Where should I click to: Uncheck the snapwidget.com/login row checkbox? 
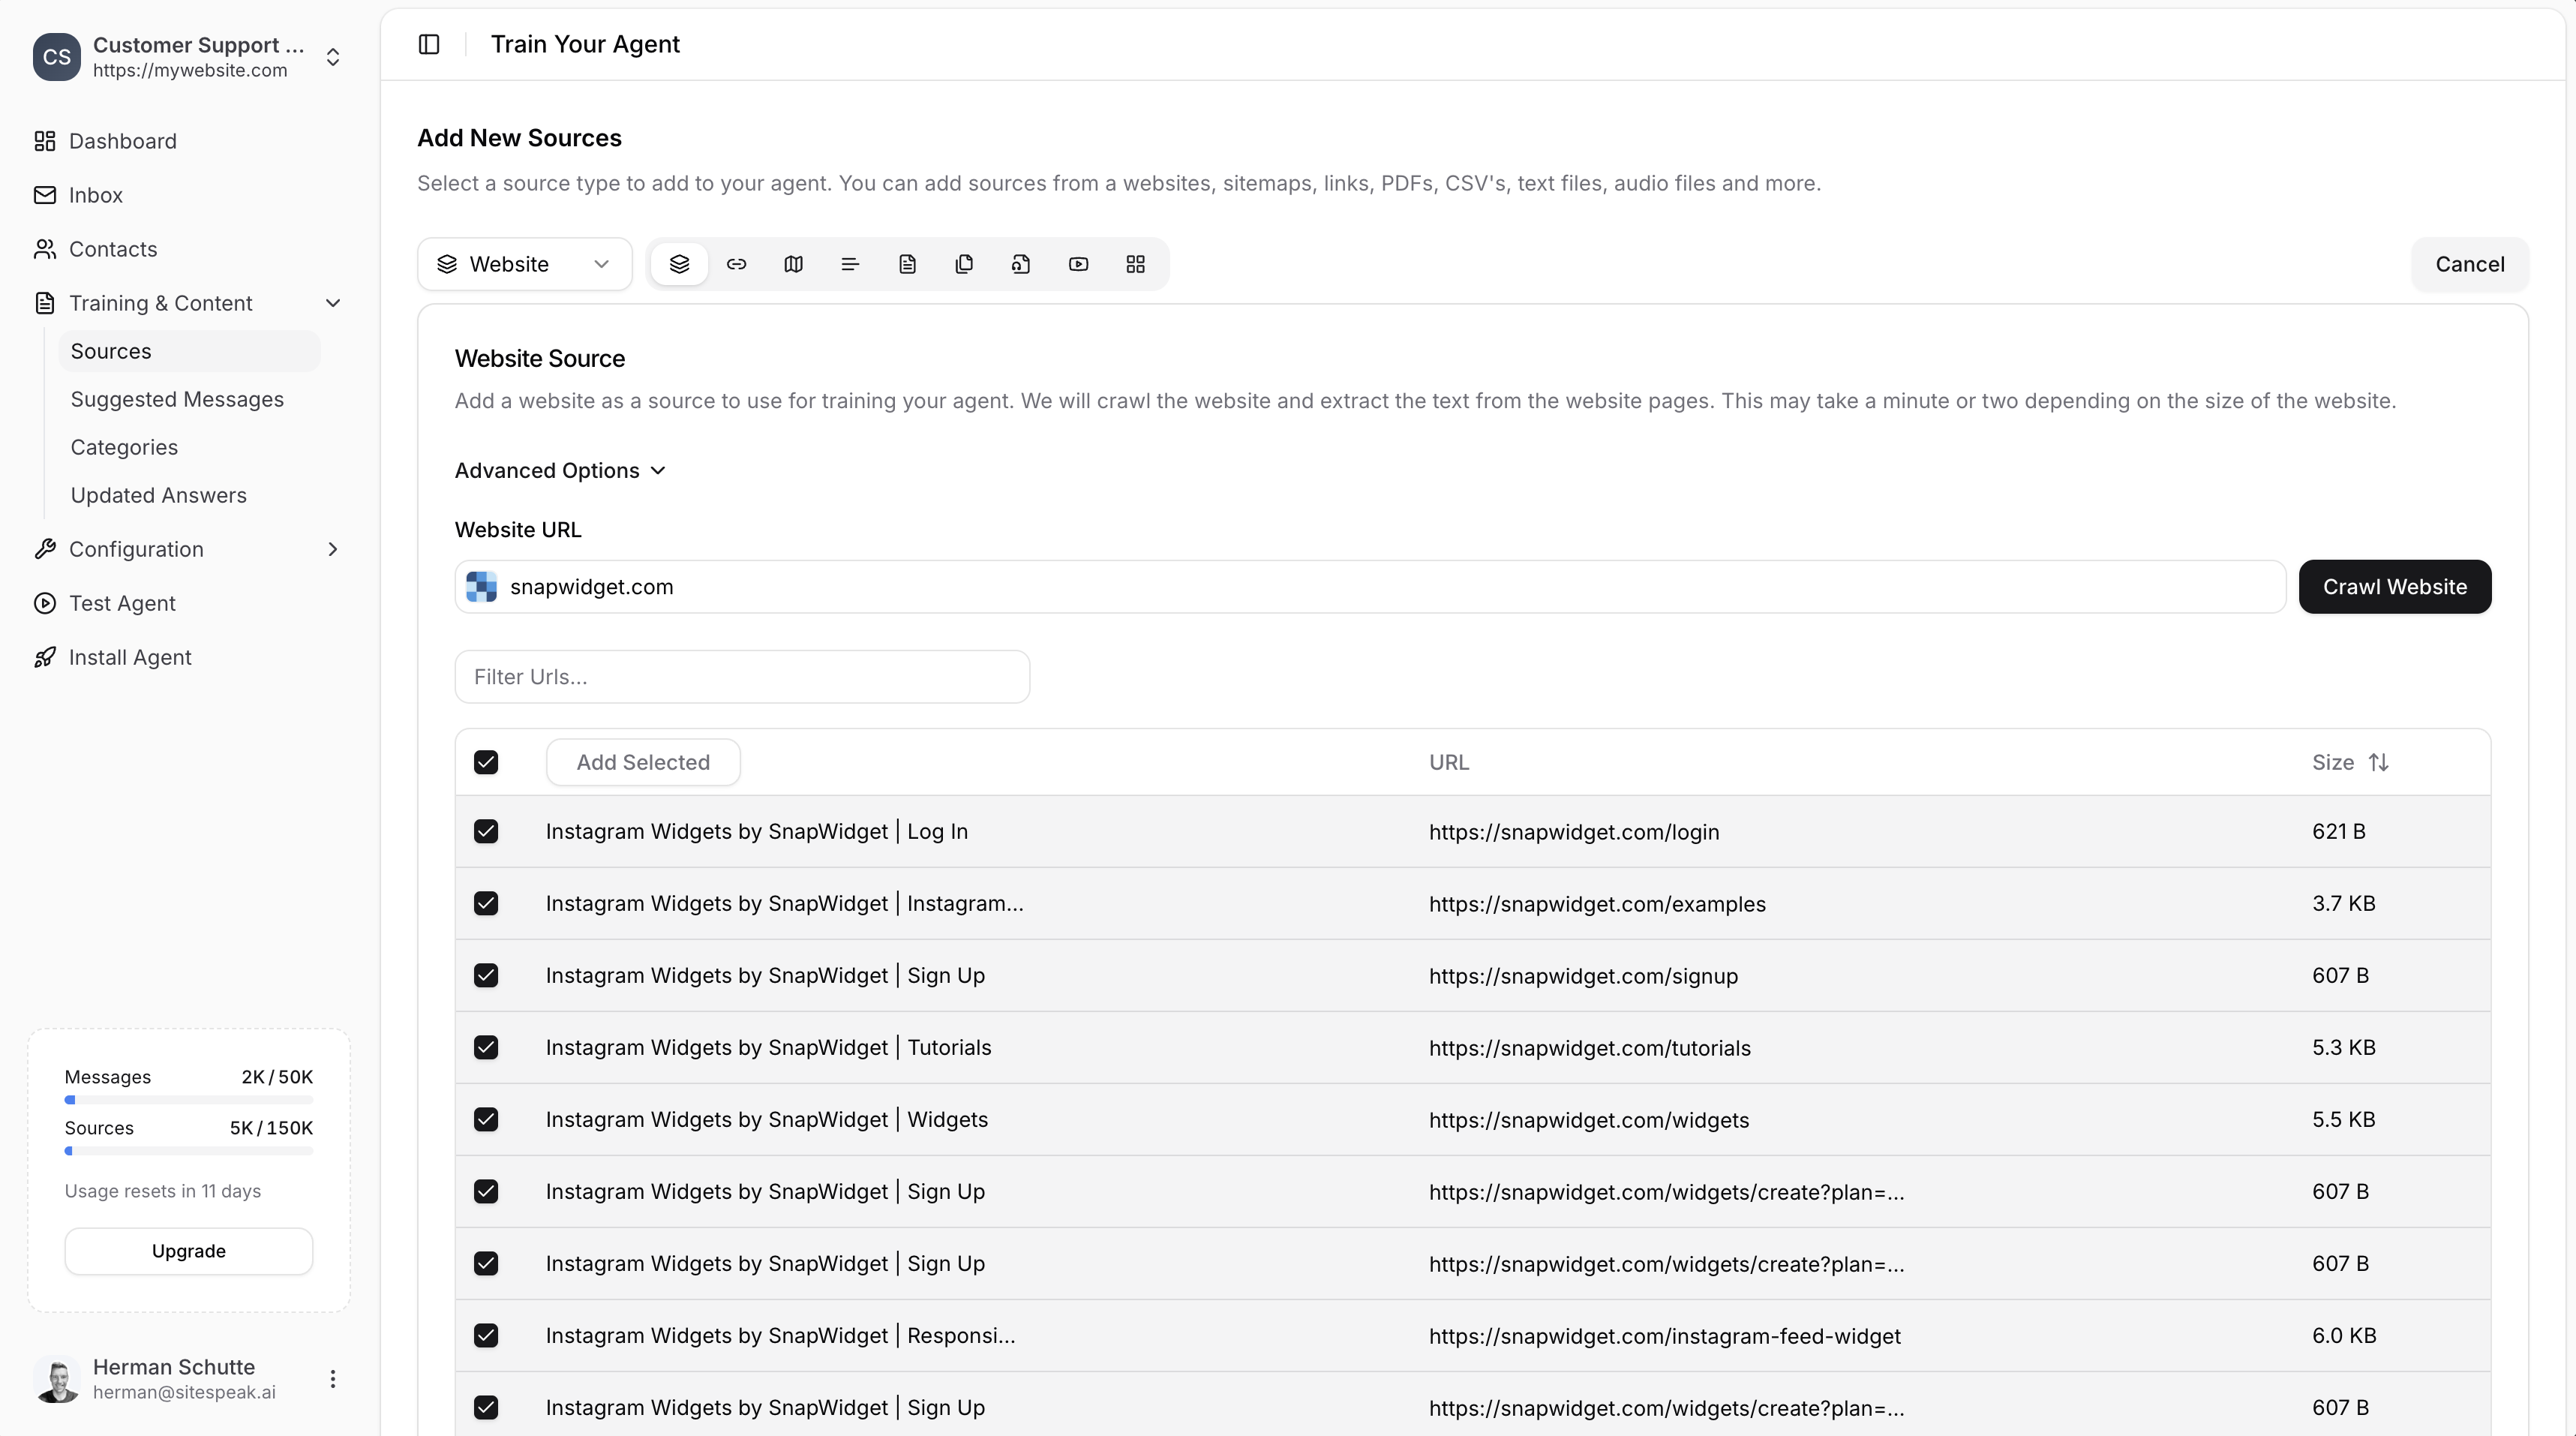coord(487,832)
